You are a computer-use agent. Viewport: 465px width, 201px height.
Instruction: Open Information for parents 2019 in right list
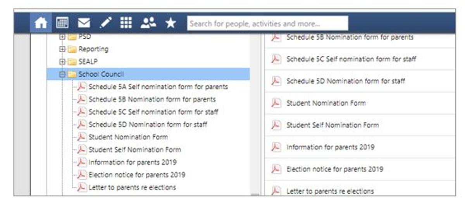(x=330, y=147)
